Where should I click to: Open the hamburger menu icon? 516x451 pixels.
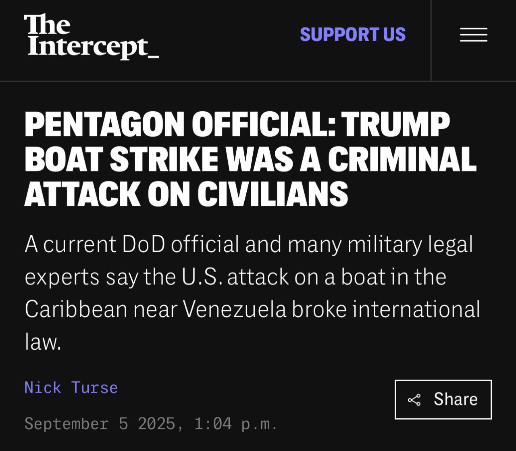[x=473, y=35]
